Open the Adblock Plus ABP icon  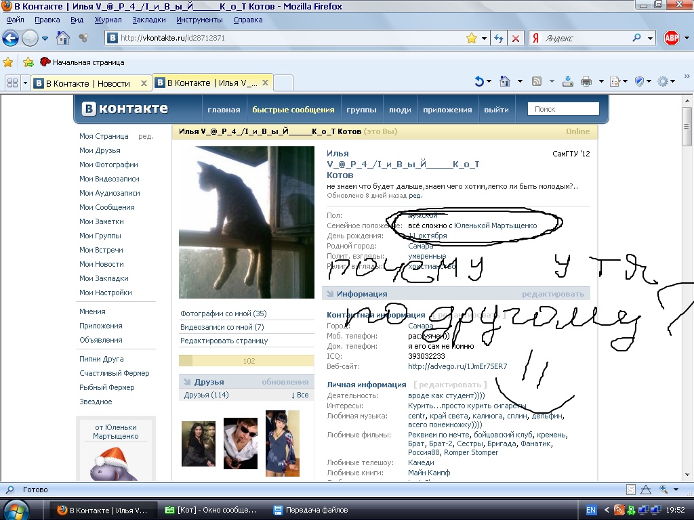pyautogui.click(x=672, y=38)
